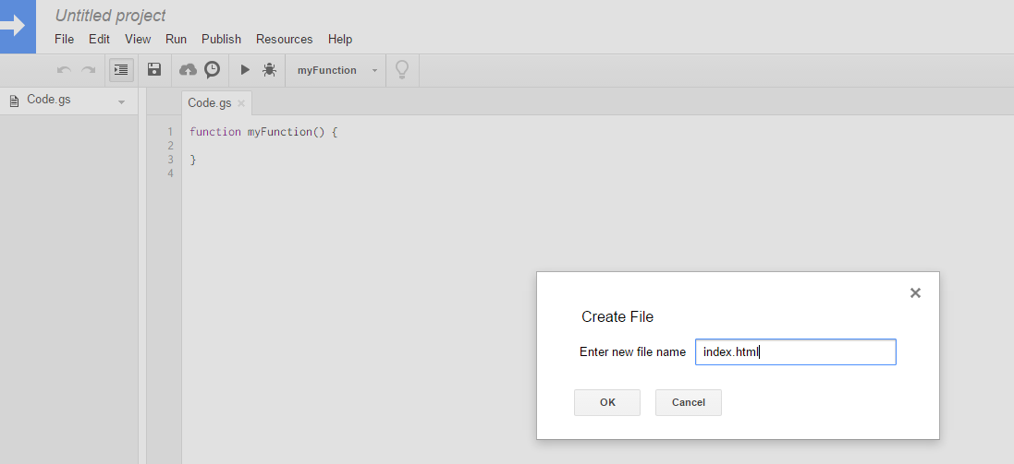Confirm file creation with OK button
Screen dimensions: 1014x464
(607, 402)
